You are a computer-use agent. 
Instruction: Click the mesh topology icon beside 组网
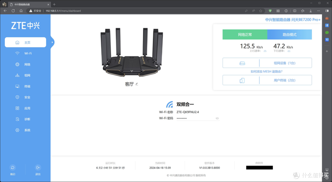point(17,76)
